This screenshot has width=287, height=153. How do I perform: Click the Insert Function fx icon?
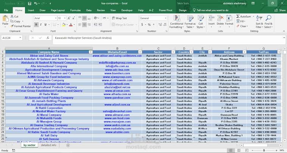click(x=48, y=38)
